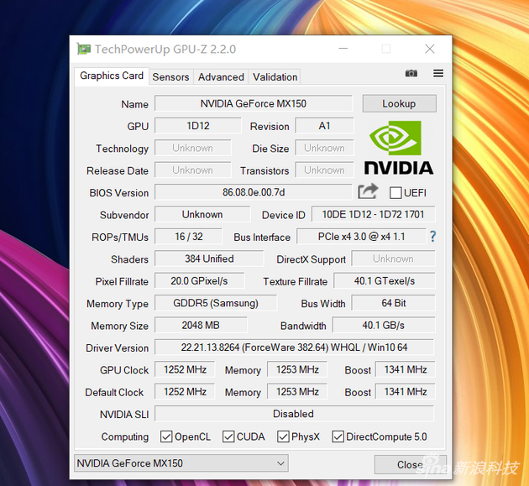Click the Bus Interface PCIe x4 3.0 field
This screenshot has height=486, width=529.
point(361,237)
